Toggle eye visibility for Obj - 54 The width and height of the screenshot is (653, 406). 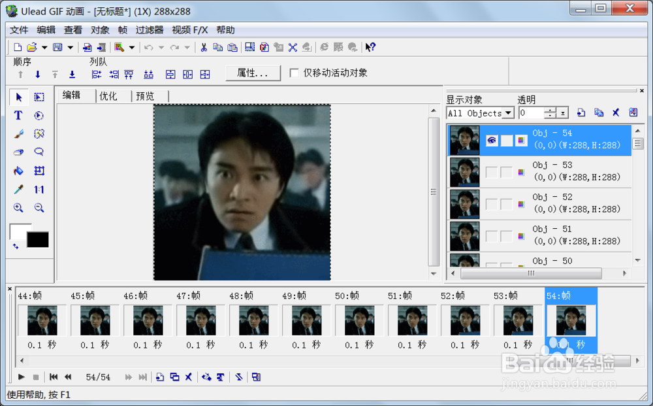(x=492, y=141)
